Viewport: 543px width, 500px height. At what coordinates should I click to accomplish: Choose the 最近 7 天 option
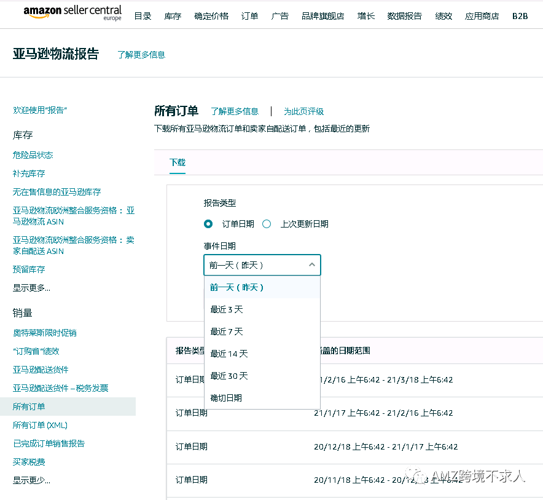coord(227,331)
